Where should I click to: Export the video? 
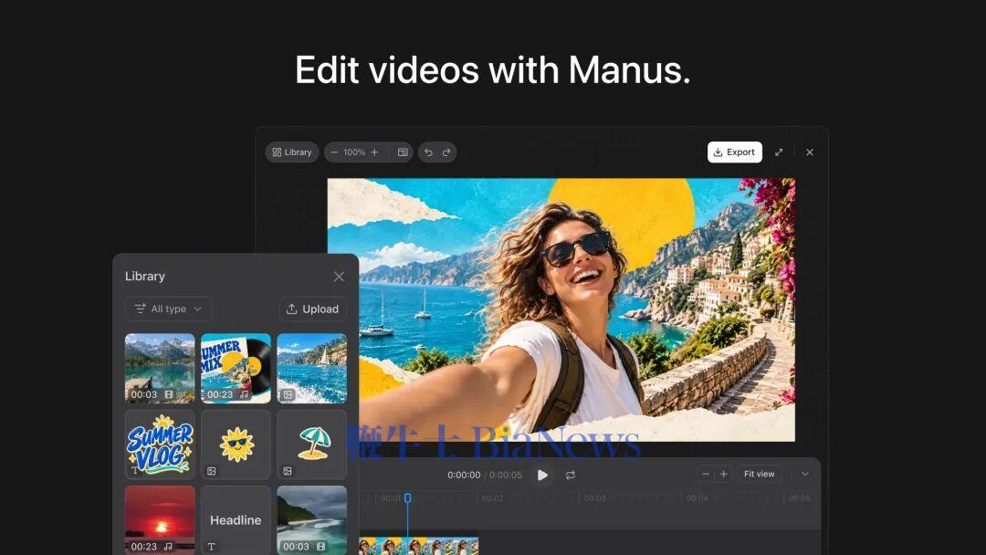(734, 152)
